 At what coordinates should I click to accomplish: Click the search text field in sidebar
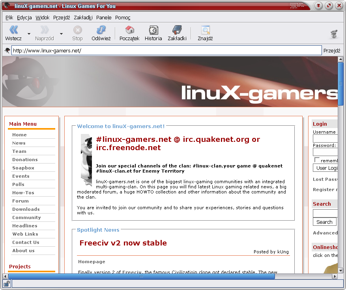click(325, 213)
